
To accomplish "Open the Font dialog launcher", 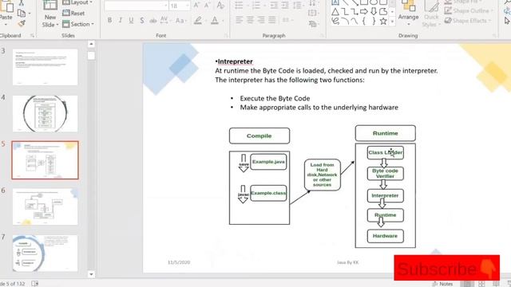I will tap(225, 35).
